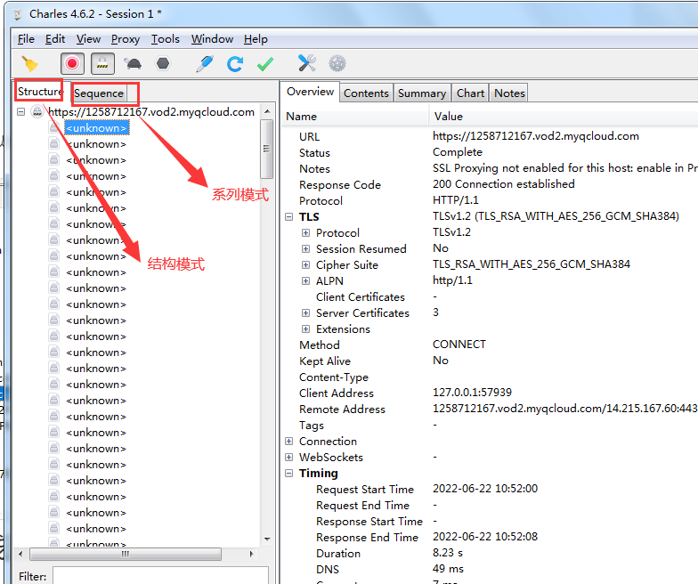Expand the Extensions row

tap(306, 329)
